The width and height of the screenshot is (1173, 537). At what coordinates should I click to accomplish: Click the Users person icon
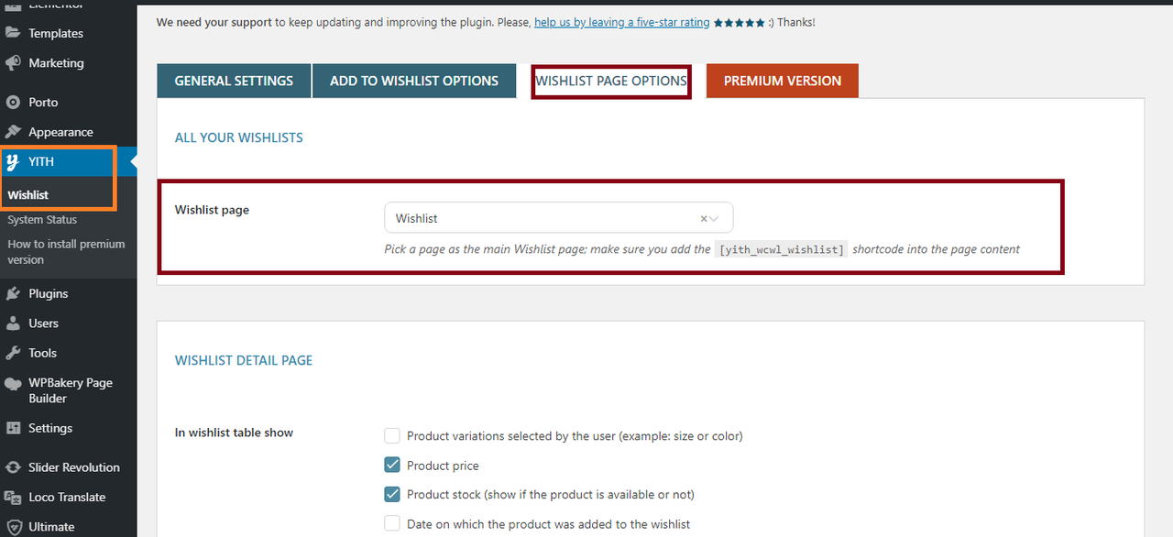click(13, 323)
